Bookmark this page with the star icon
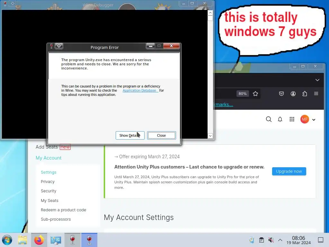This screenshot has width=329, height=247. [x=255, y=94]
